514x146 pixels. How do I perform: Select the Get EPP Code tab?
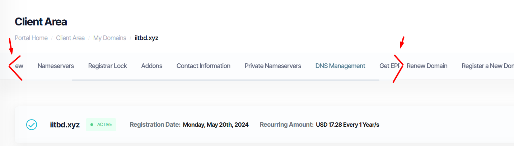[391, 66]
